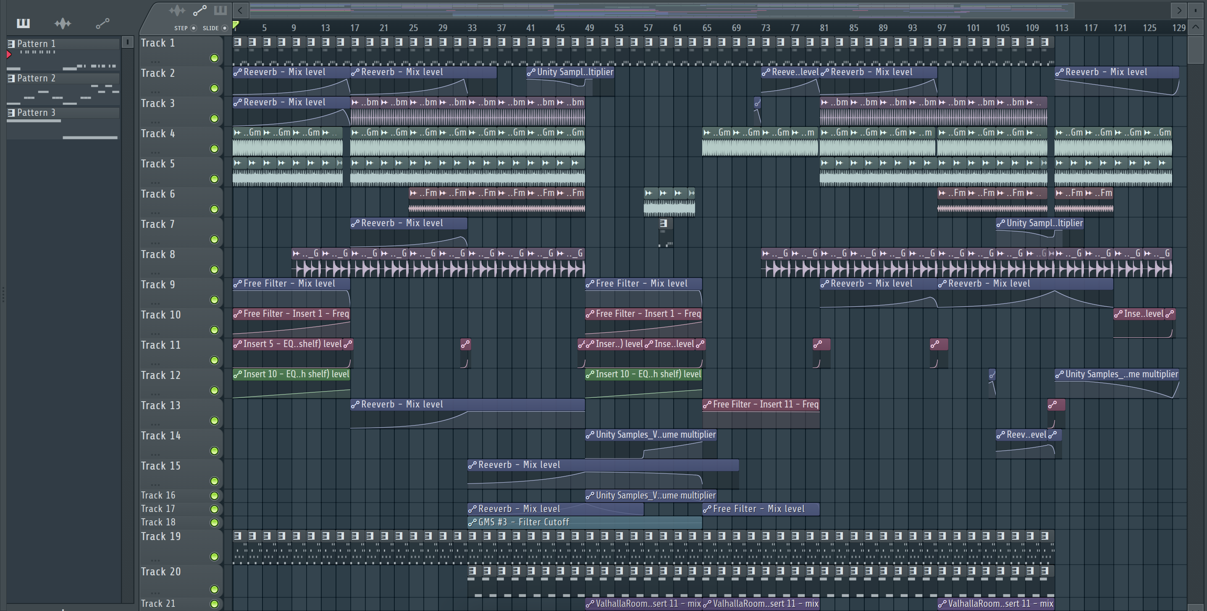Click the options button right of the timeline scroll
The width and height of the screenshot is (1207, 611).
(x=1196, y=10)
